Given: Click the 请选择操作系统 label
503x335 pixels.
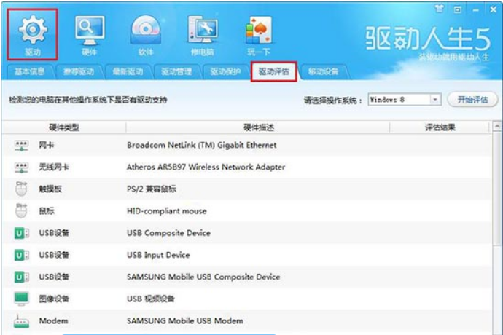Looking at the screenshot, I should coord(333,100).
